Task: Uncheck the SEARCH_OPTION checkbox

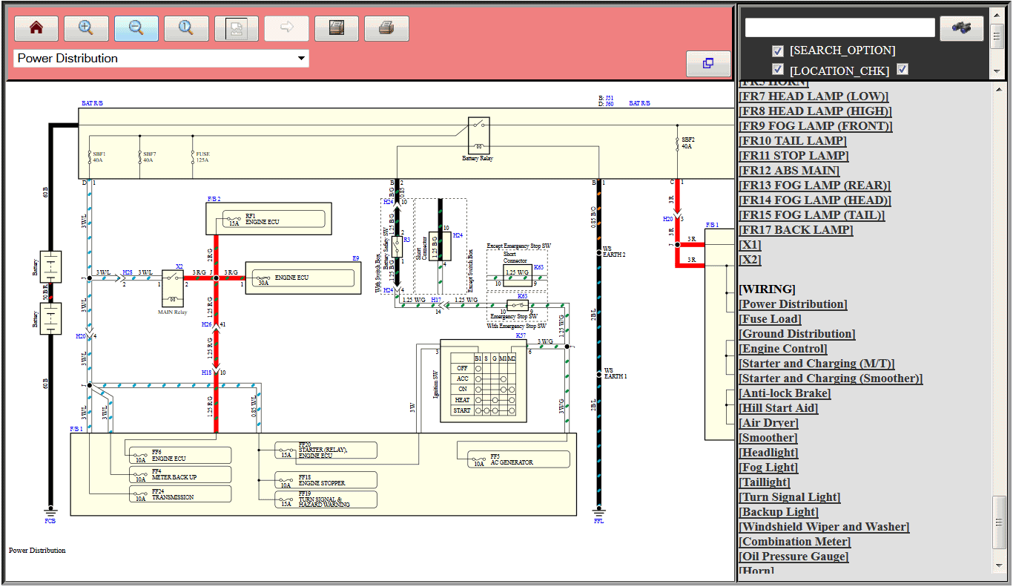Action: 777,50
